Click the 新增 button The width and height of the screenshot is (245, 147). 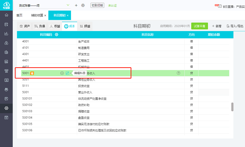217,26
